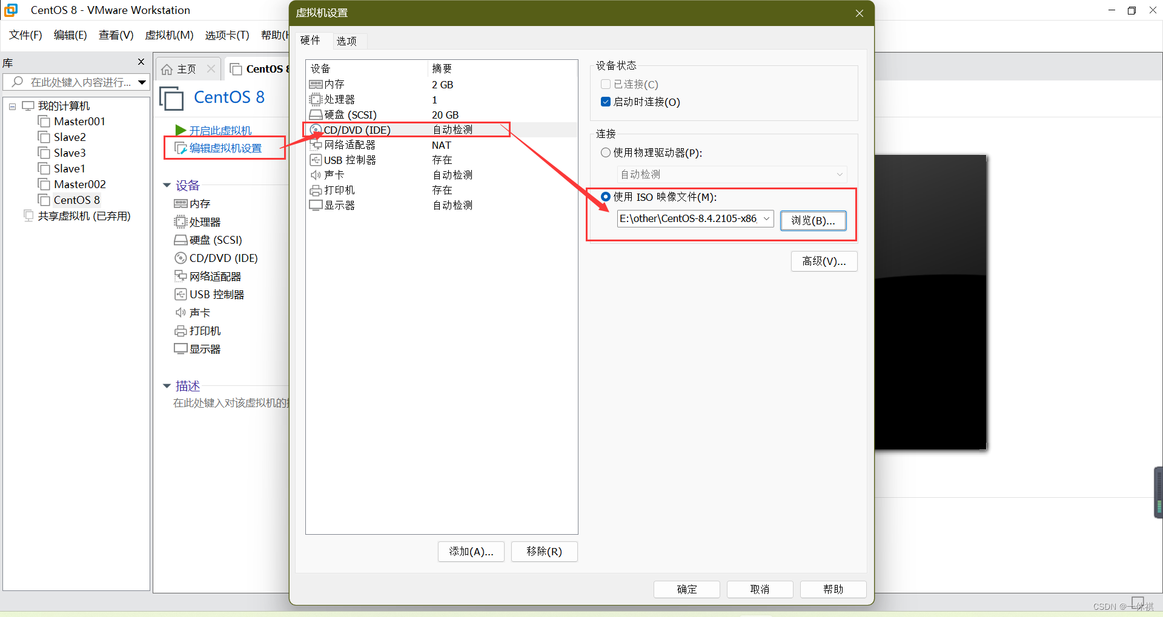This screenshot has height=617, width=1163.
Task: Select 使用 ISO 映像文件(M) radio button
Action: pos(606,197)
